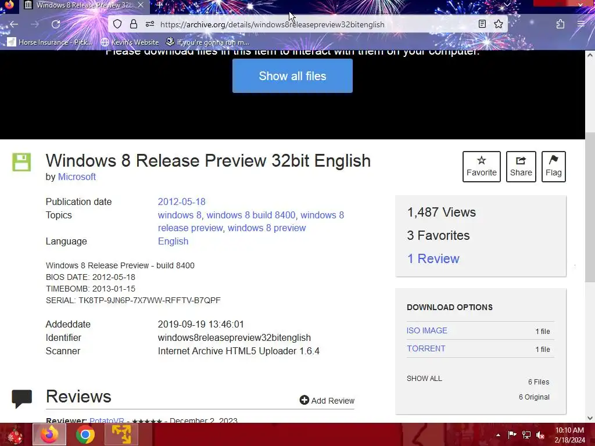Click Add Review plus button
Image resolution: width=595 pixels, height=446 pixels.
pos(327,401)
